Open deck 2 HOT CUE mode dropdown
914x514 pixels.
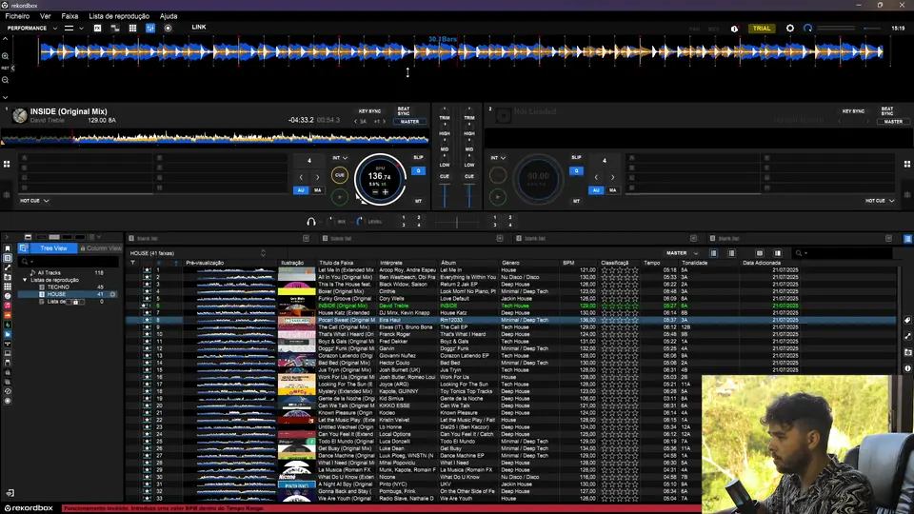point(880,201)
